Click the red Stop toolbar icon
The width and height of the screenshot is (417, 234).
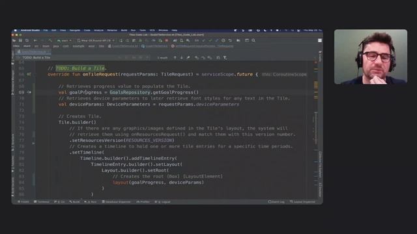pos(167,40)
